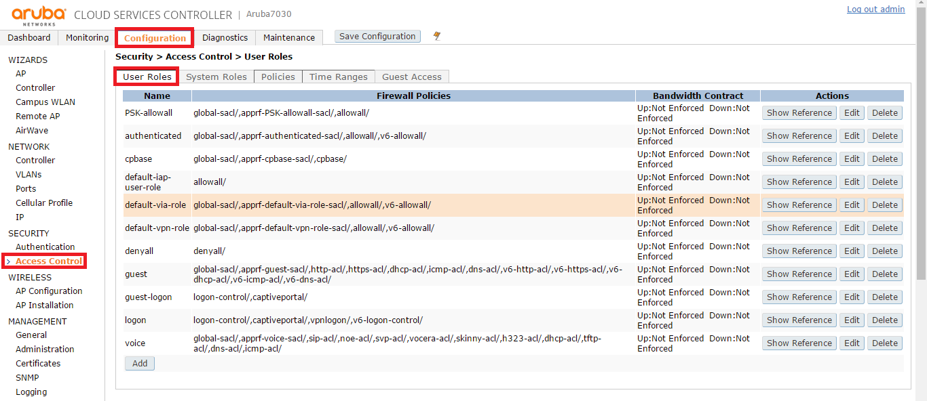Select the User Roles sub-tab
This screenshot has height=401, width=927.
[x=147, y=77]
